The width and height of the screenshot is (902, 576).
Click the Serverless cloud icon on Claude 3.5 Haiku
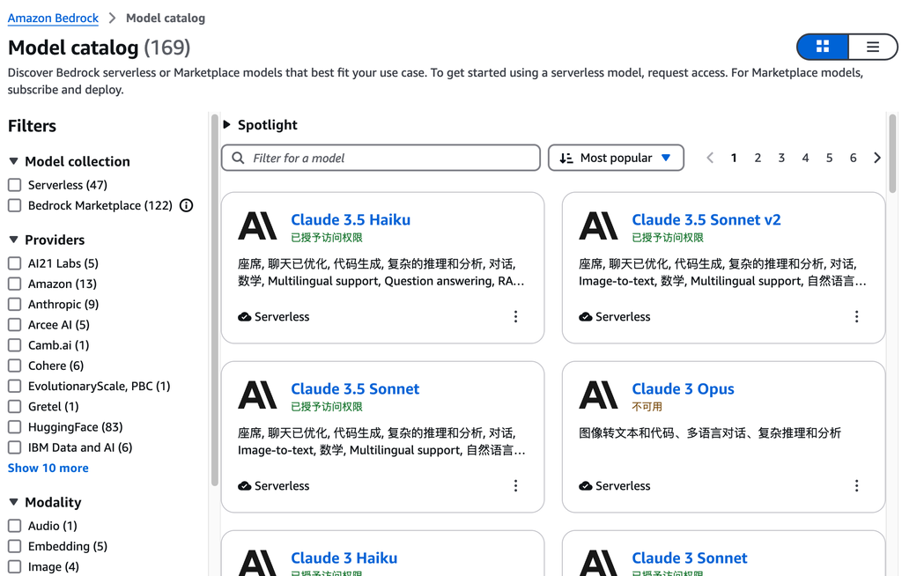[245, 316]
